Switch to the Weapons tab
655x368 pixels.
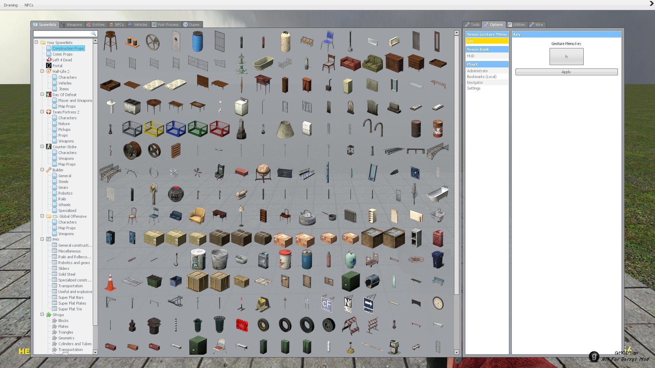pyautogui.click(x=72, y=25)
